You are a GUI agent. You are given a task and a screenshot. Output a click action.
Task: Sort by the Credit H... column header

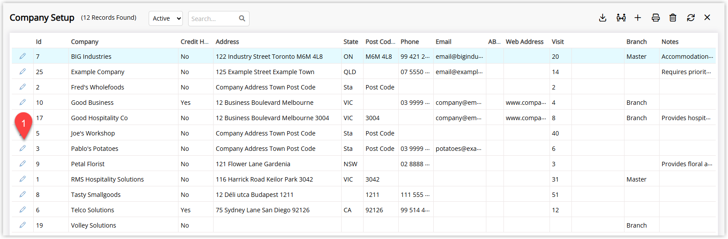tap(194, 42)
